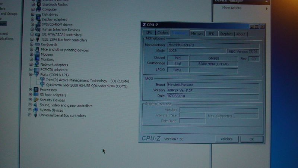
Task: Select Qualcomm Gobi 2000 HS-USB QDLoader 9204 (COM5)
Action: (x=87, y=85)
